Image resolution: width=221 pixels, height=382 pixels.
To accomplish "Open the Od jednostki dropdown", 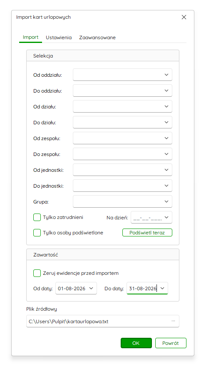I will pos(122,170).
